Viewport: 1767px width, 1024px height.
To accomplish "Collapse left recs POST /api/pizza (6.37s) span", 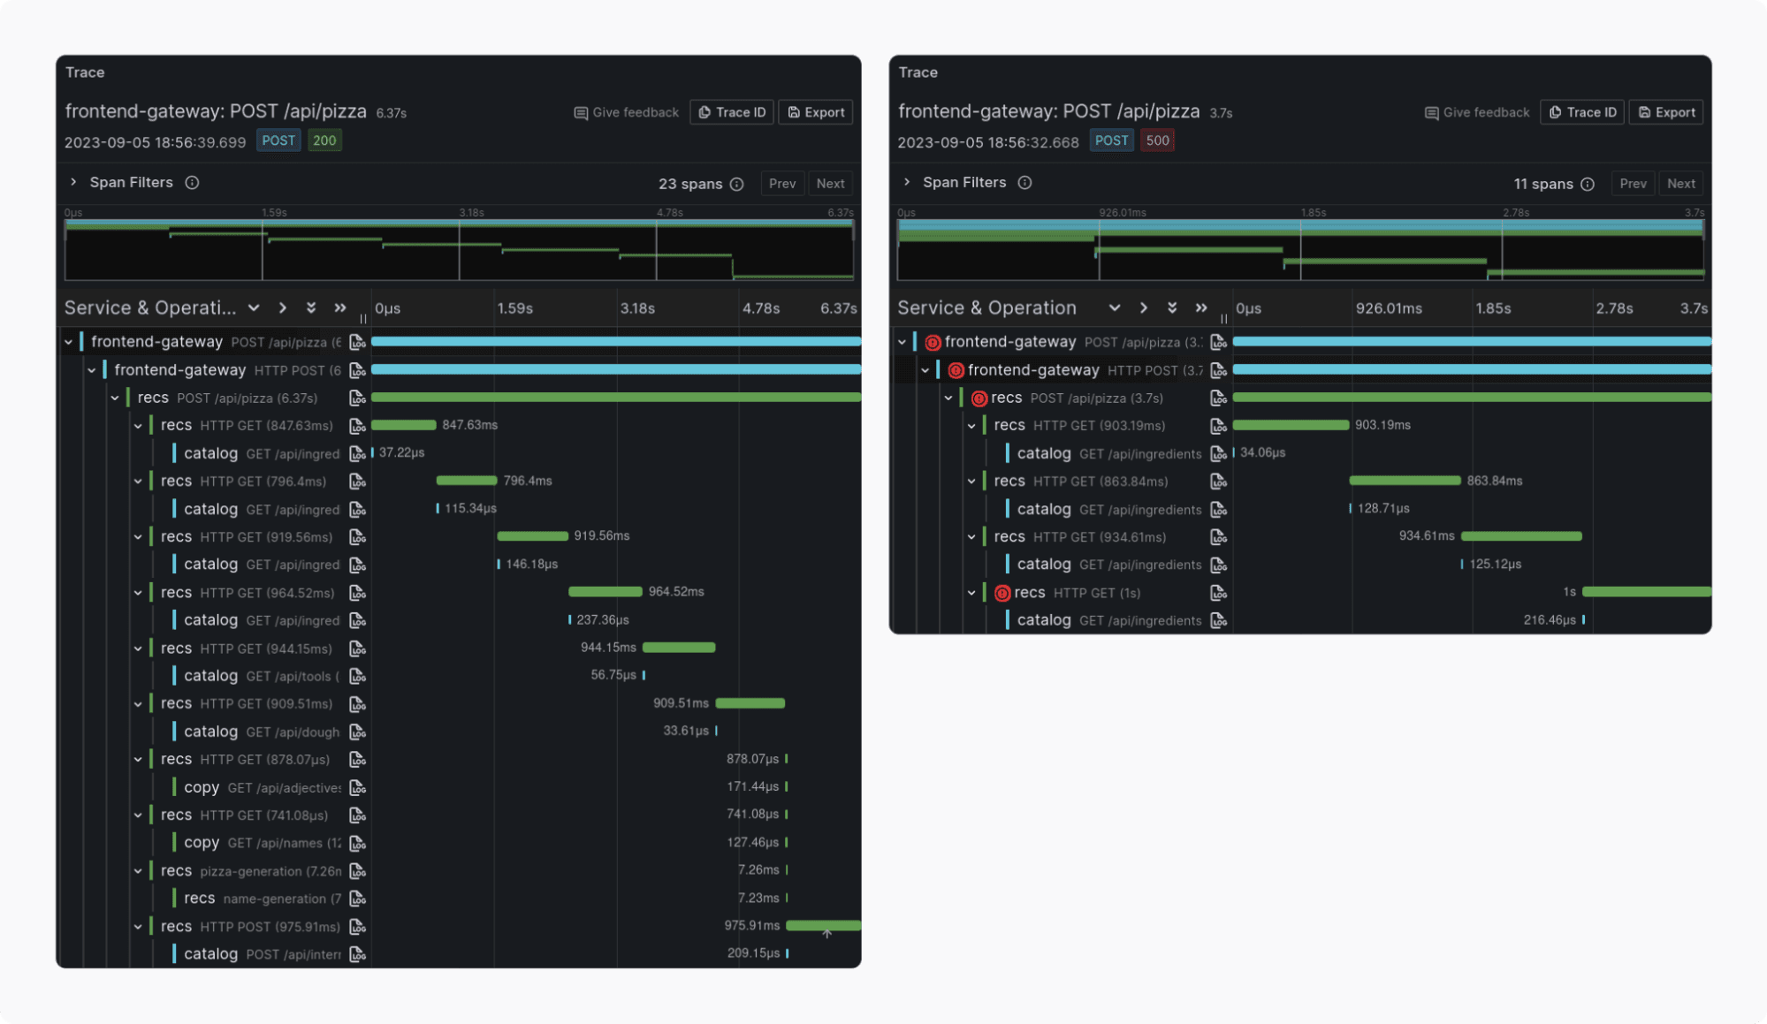I will click(115, 398).
